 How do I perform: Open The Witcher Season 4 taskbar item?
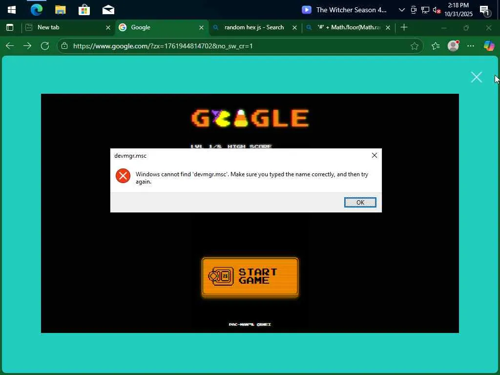pyautogui.click(x=344, y=10)
